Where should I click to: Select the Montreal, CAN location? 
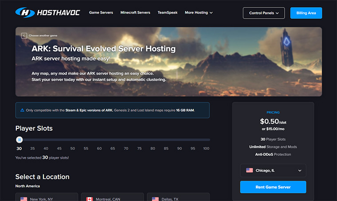point(112,197)
